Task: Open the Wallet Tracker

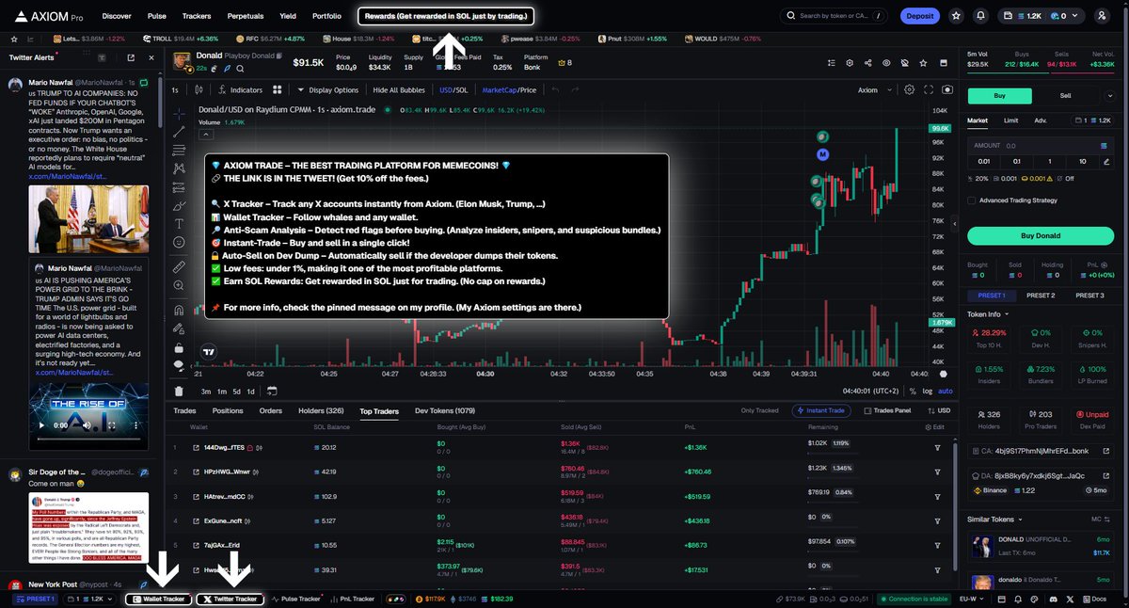Action: tap(158, 599)
